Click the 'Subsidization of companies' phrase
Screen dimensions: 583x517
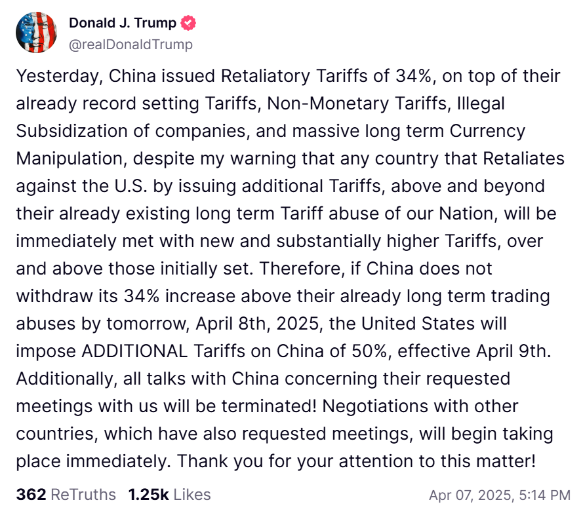tap(133, 132)
